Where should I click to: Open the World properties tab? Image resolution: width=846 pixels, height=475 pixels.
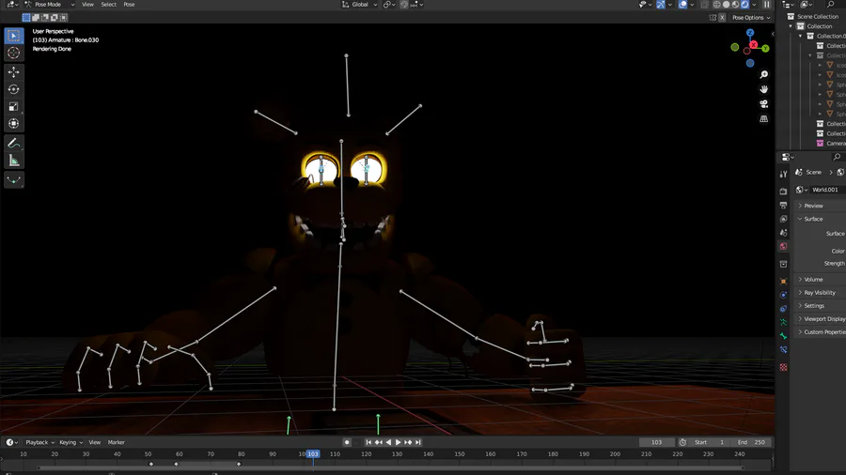(x=783, y=246)
